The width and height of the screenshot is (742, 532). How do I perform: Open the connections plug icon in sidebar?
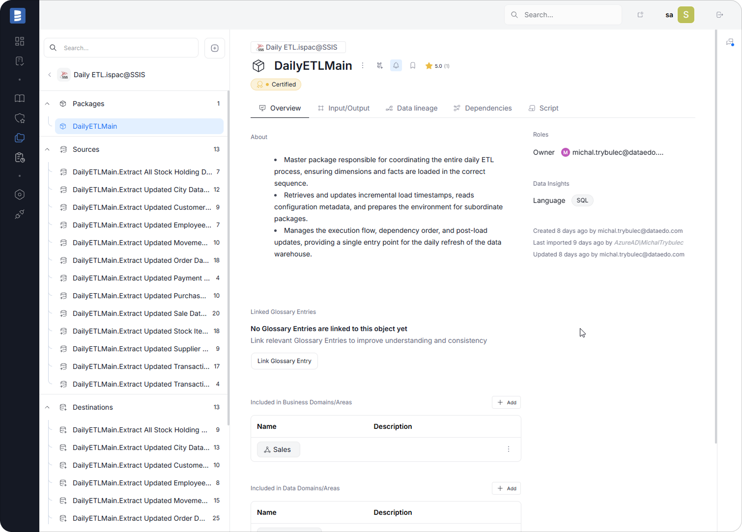coord(20,214)
